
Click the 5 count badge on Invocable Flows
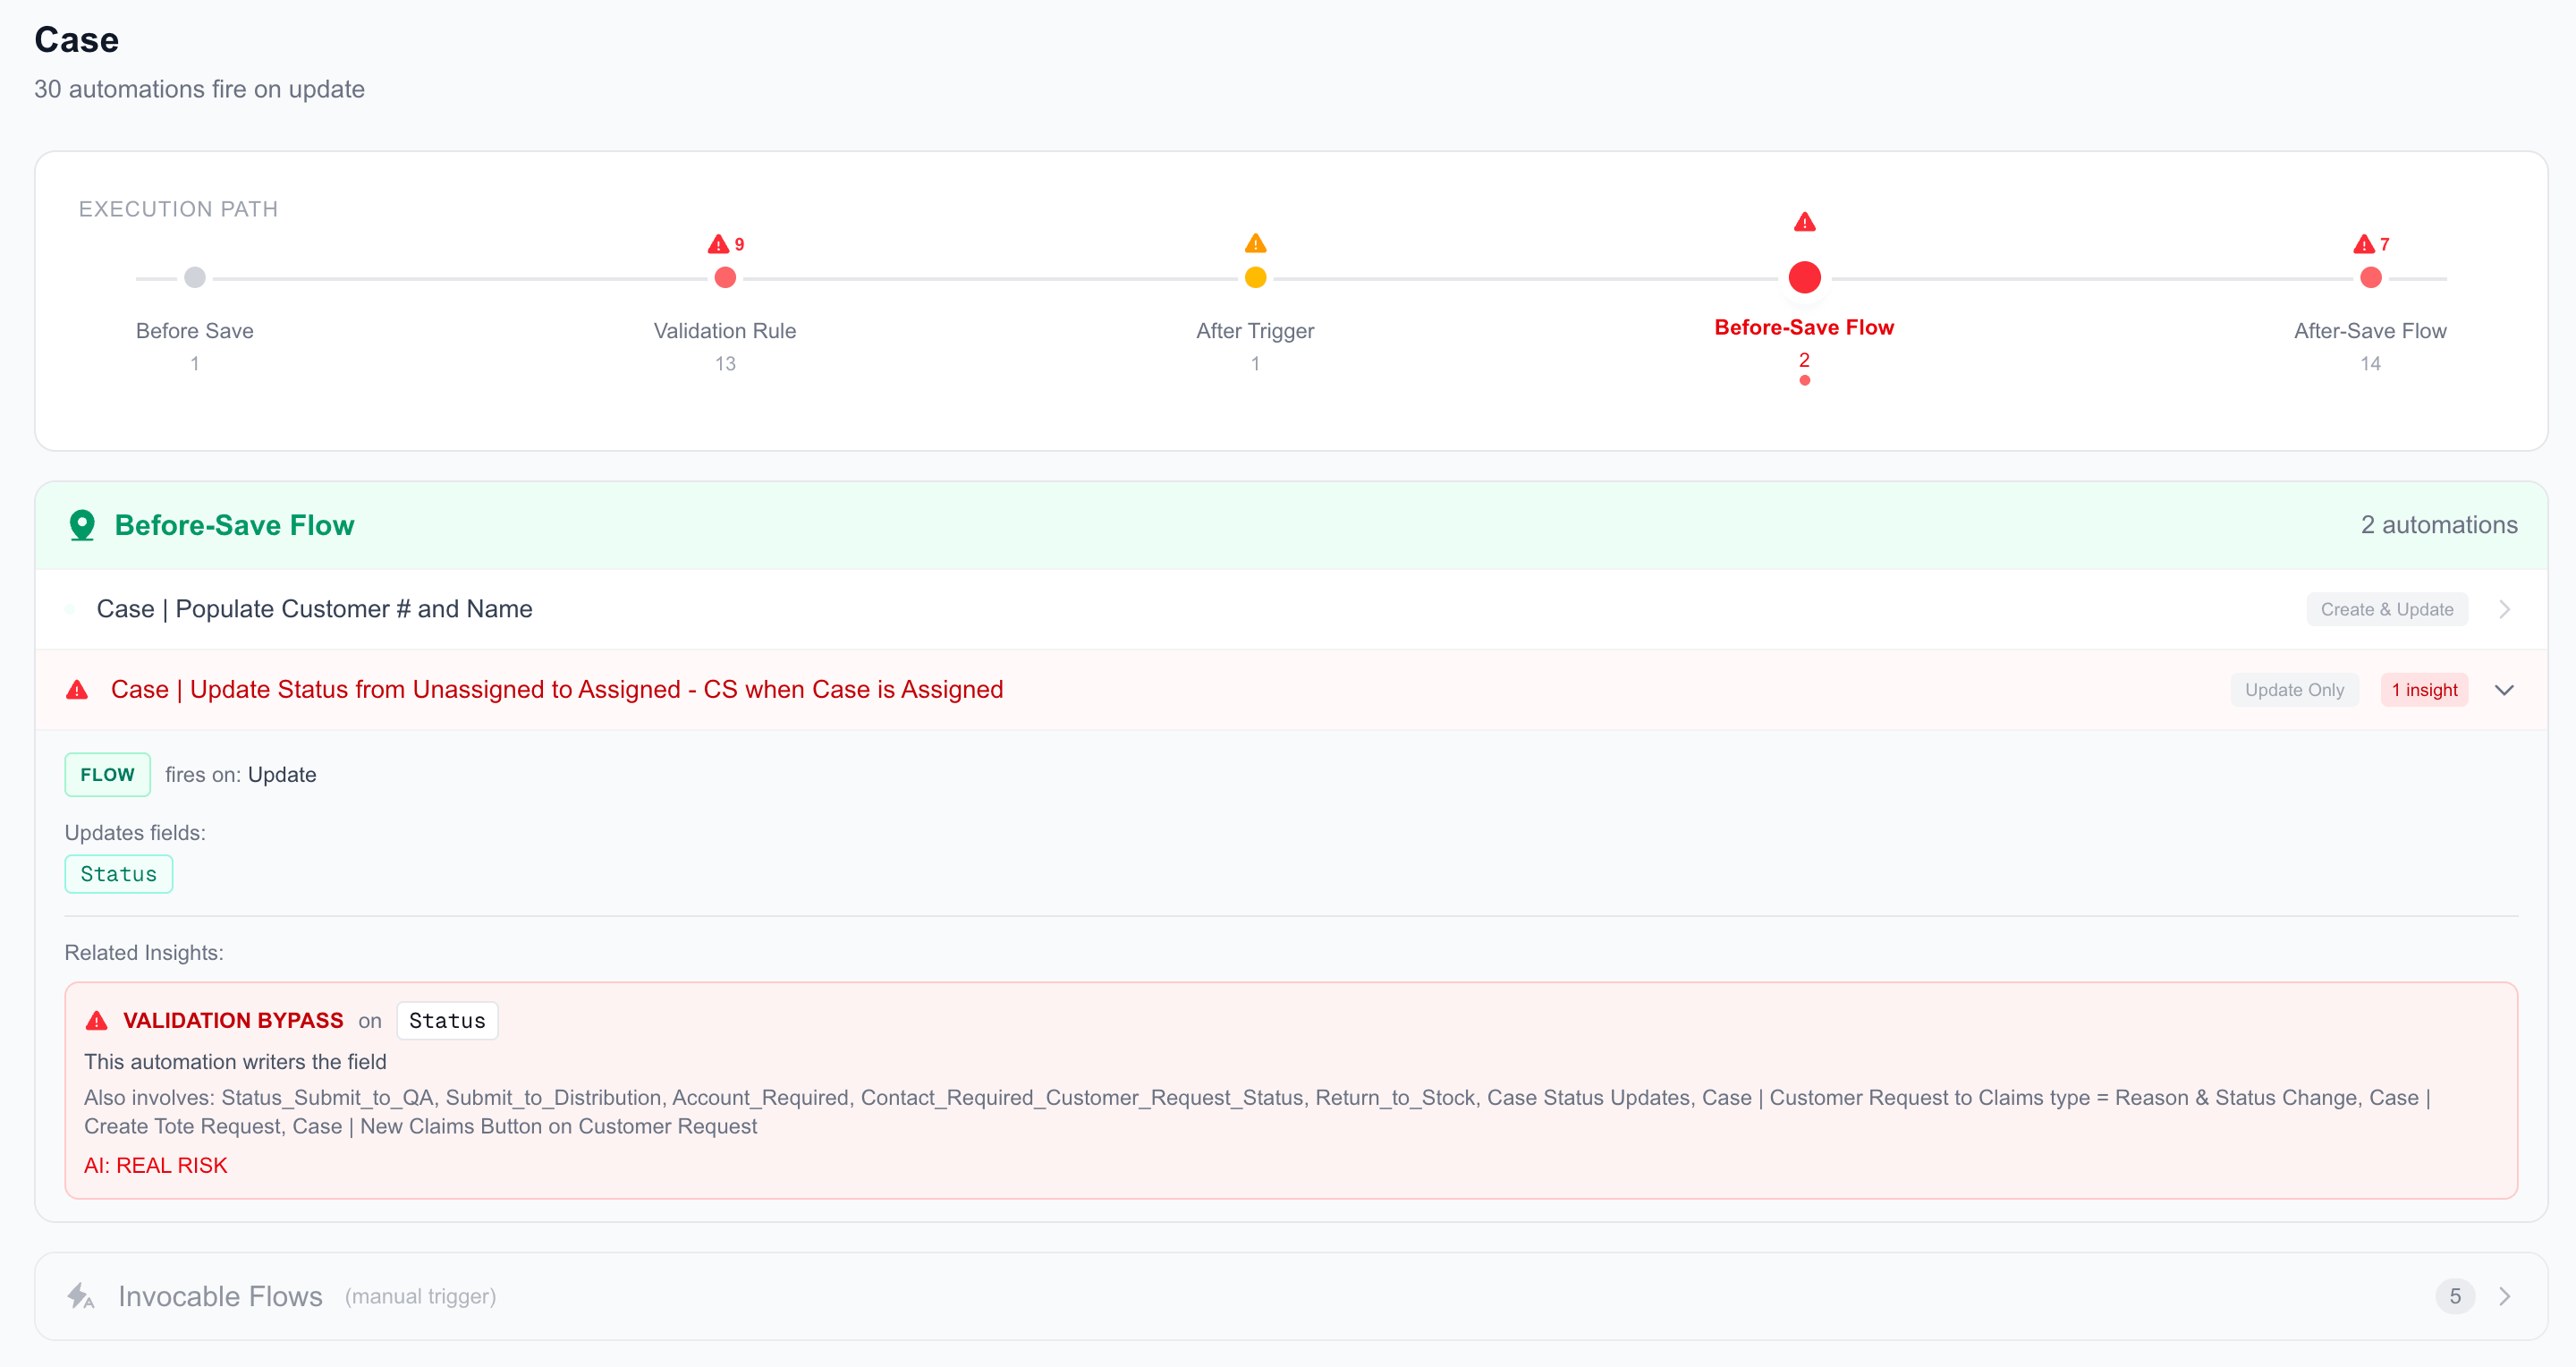[x=2455, y=1296]
